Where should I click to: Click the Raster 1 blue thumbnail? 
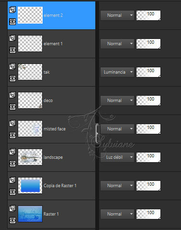(x=30, y=214)
